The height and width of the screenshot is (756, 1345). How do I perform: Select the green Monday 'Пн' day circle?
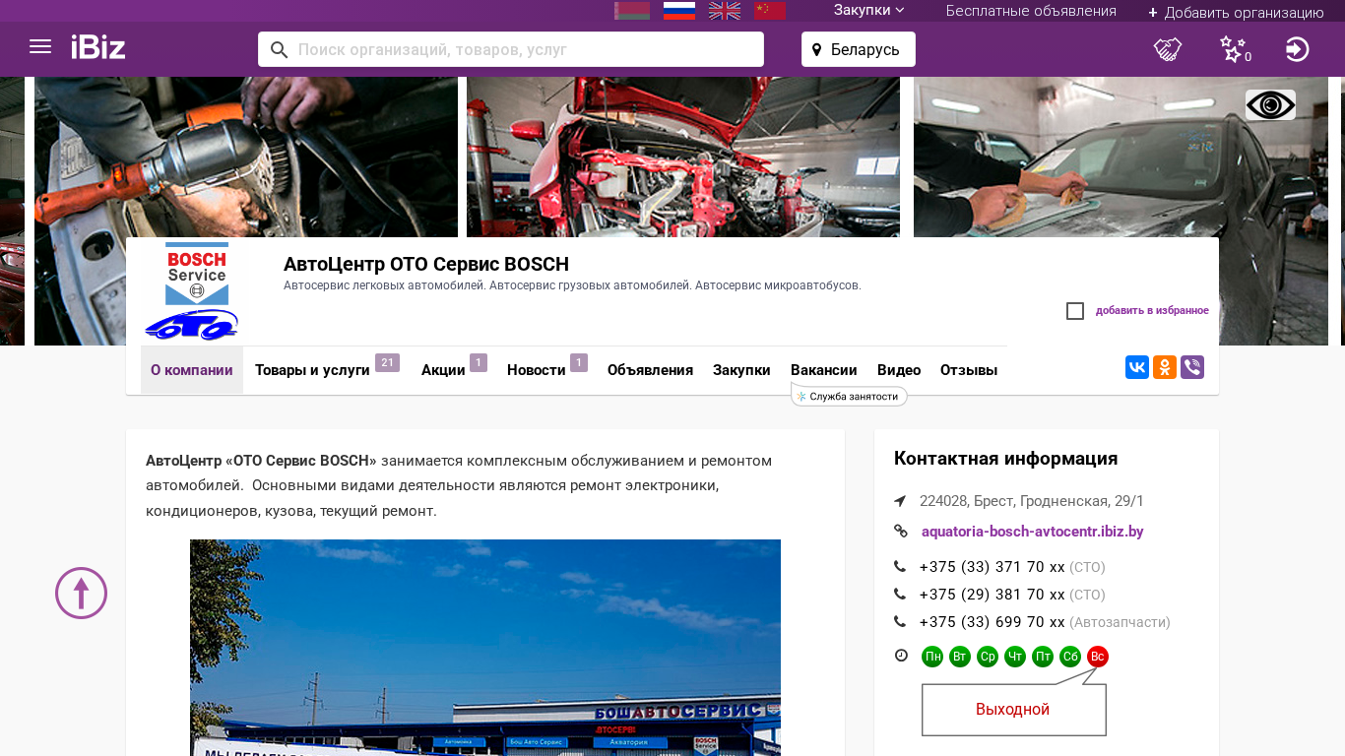click(932, 657)
